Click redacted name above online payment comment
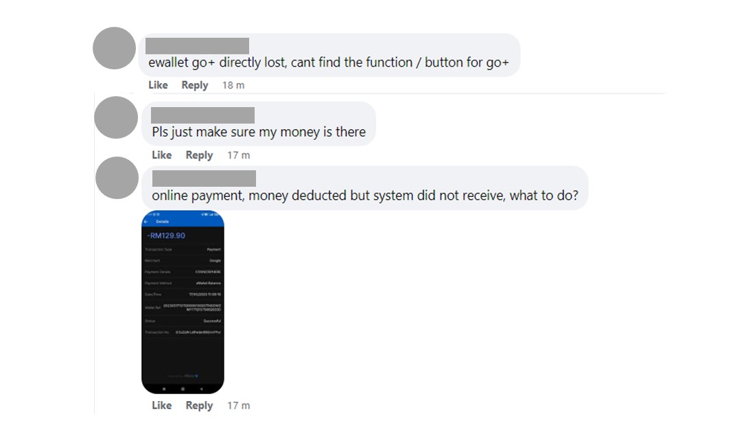 click(x=204, y=179)
